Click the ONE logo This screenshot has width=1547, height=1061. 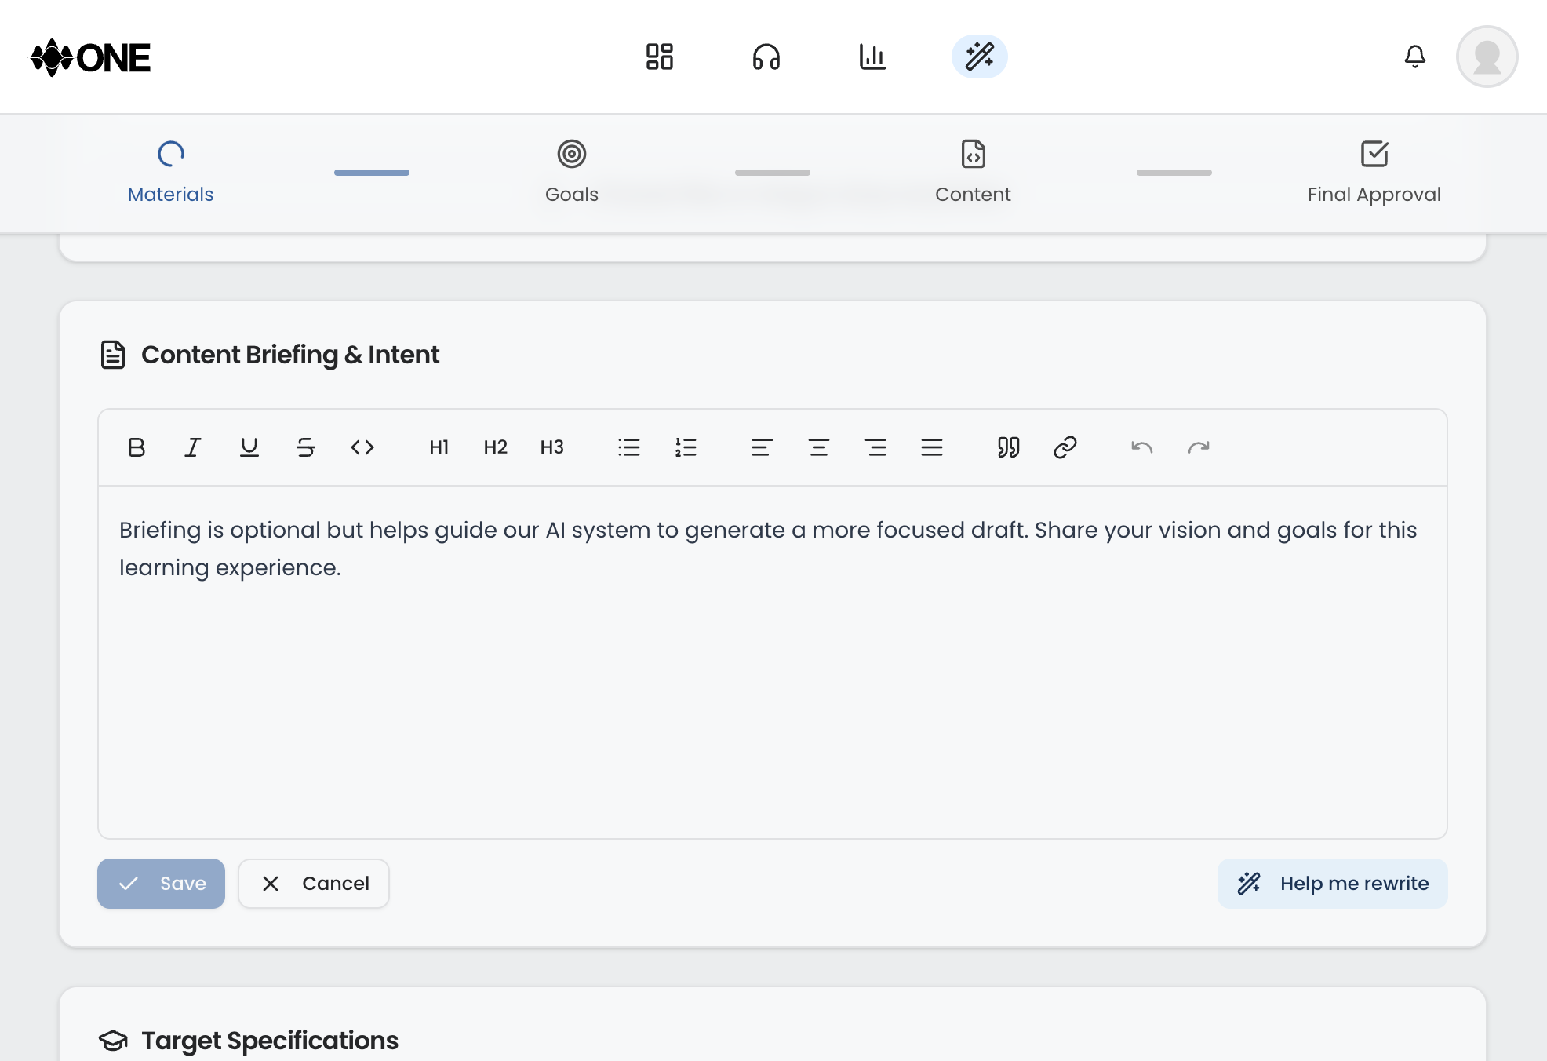coord(90,56)
